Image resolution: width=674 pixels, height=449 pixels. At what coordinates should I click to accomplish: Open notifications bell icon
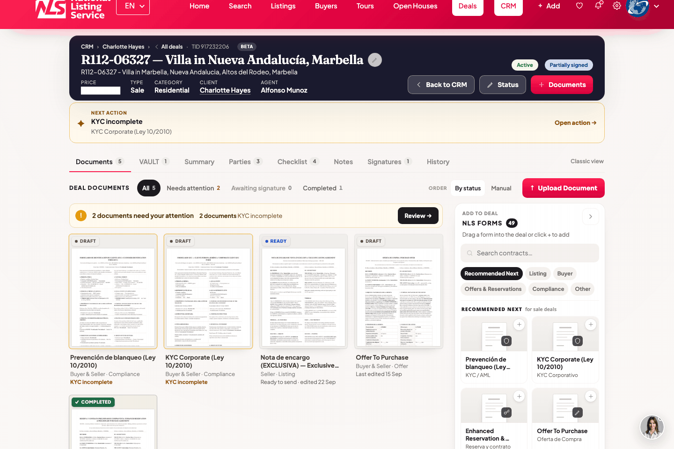point(599,6)
